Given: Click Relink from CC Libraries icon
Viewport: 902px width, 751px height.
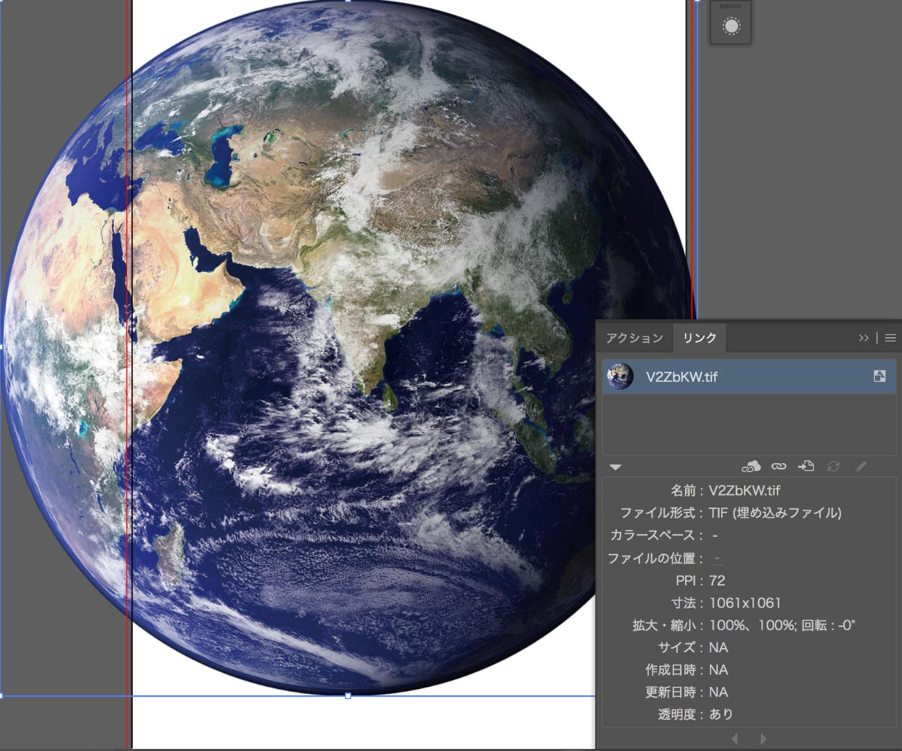Looking at the screenshot, I should click(x=751, y=467).
